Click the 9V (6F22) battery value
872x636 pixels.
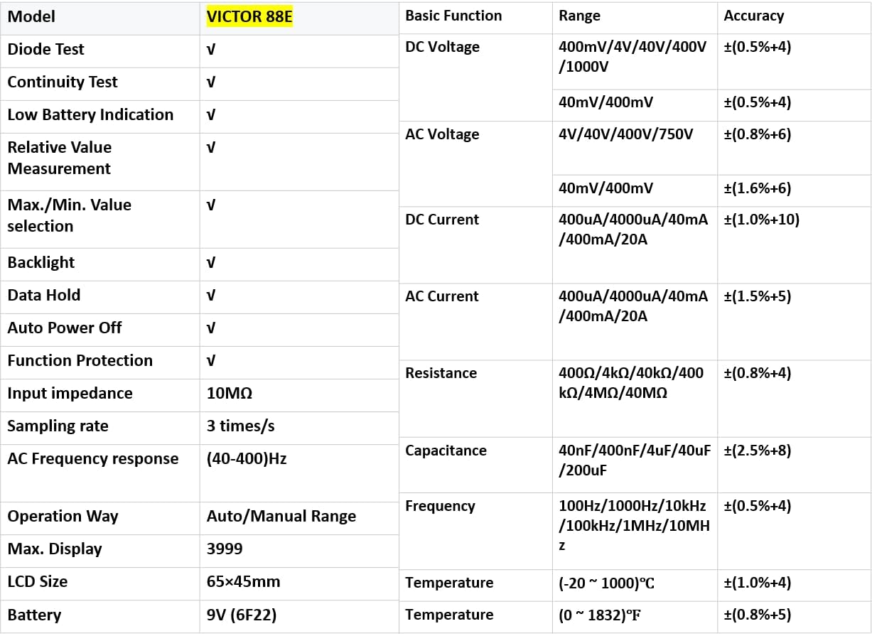coord(242,615)
